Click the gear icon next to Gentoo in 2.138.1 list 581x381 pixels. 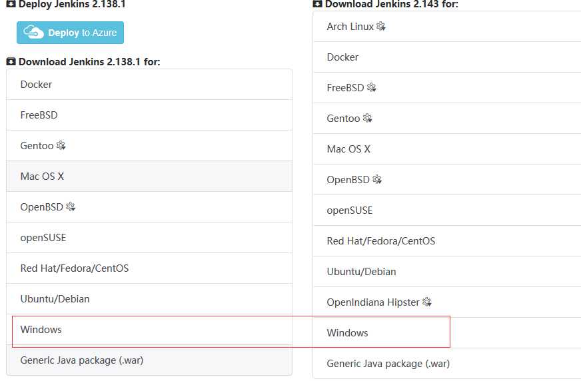[61, 145]
